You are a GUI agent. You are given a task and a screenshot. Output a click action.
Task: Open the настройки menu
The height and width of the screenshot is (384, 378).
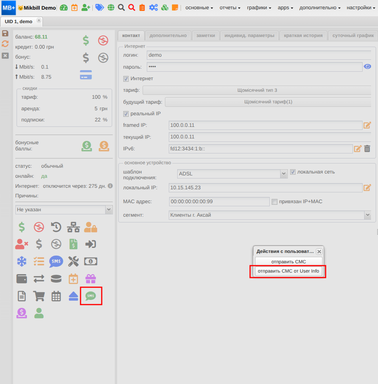point(361,8)
